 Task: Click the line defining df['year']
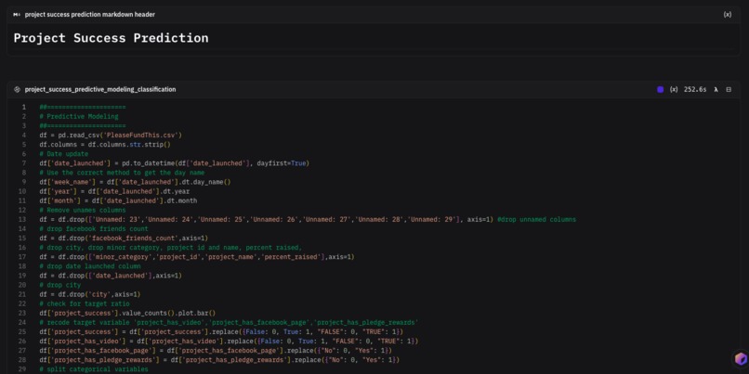click(114, 191)
